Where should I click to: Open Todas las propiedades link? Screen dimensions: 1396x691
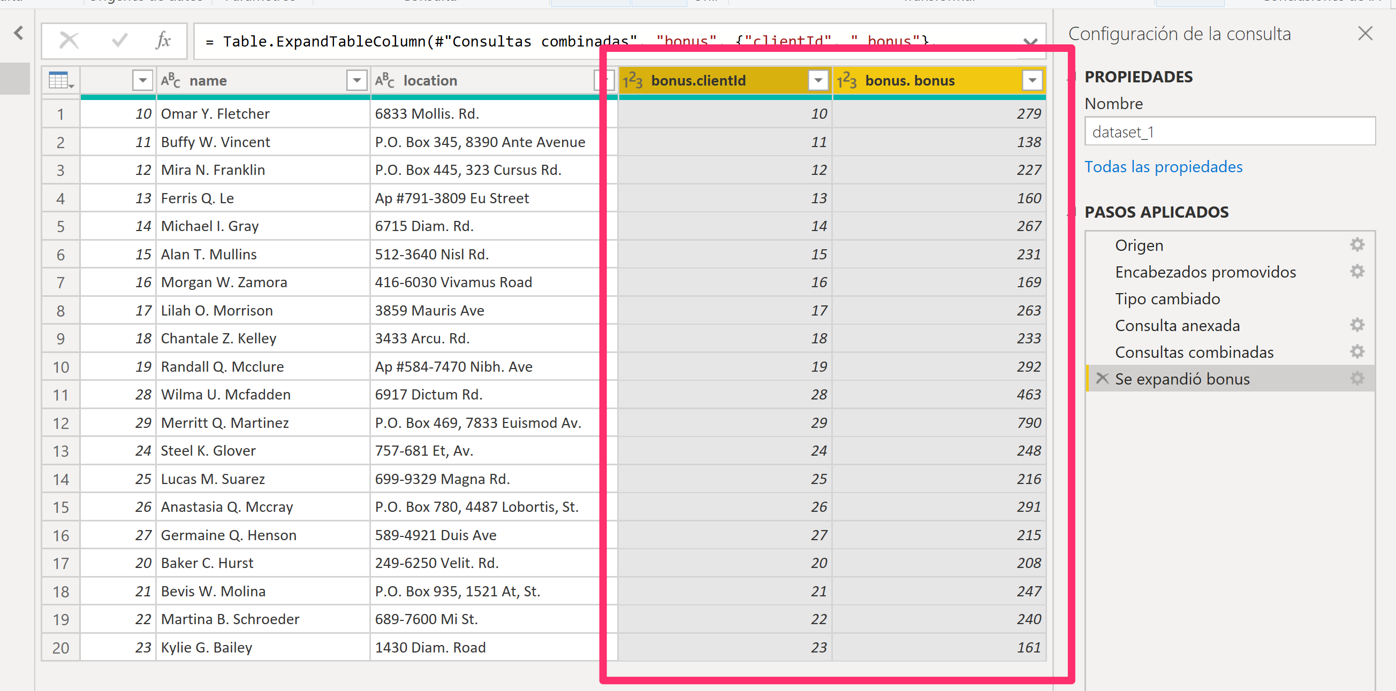(x=1163, y=167)
